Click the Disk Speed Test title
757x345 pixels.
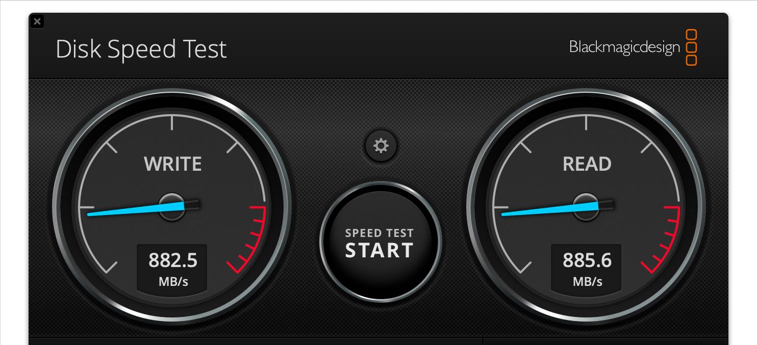[x=141, y=49]
